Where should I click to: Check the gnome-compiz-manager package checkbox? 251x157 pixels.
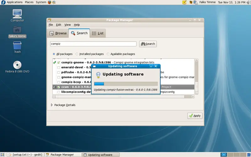click(59, 77)
